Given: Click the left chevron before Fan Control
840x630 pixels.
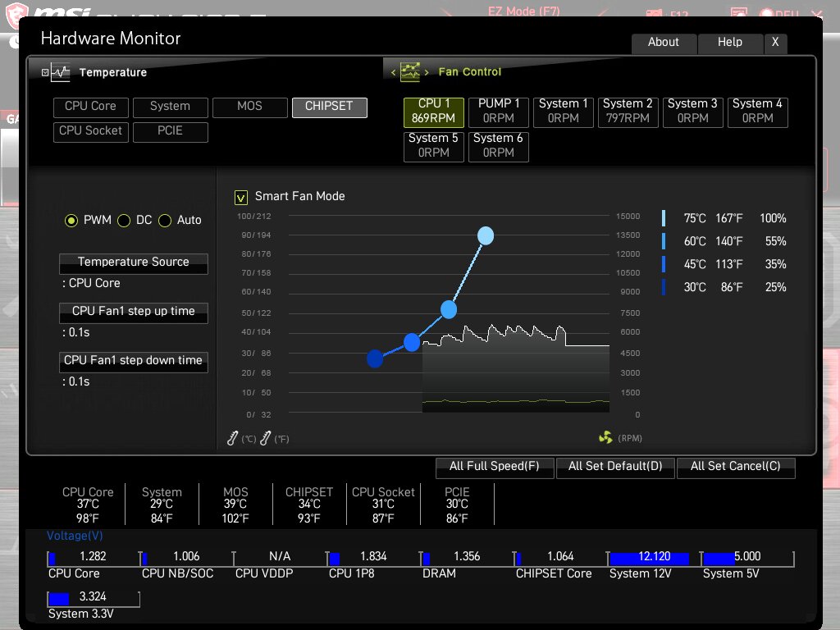Looking at the screenshot, I should click(393, 72).
